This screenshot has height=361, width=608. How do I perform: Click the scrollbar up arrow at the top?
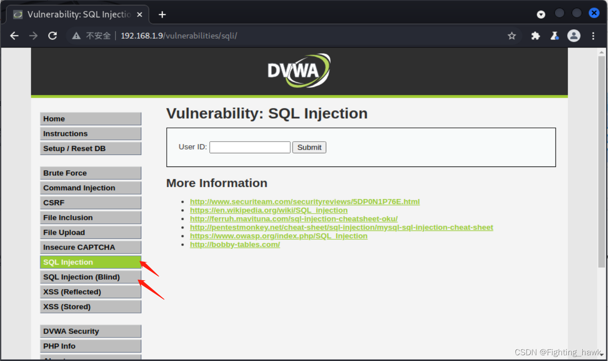point(601,52)
